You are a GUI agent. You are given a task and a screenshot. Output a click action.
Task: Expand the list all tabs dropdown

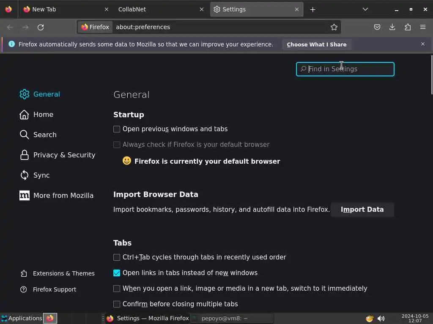tap(365, 9)
